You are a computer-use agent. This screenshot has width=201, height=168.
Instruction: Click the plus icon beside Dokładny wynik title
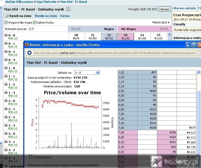(68, 9)
